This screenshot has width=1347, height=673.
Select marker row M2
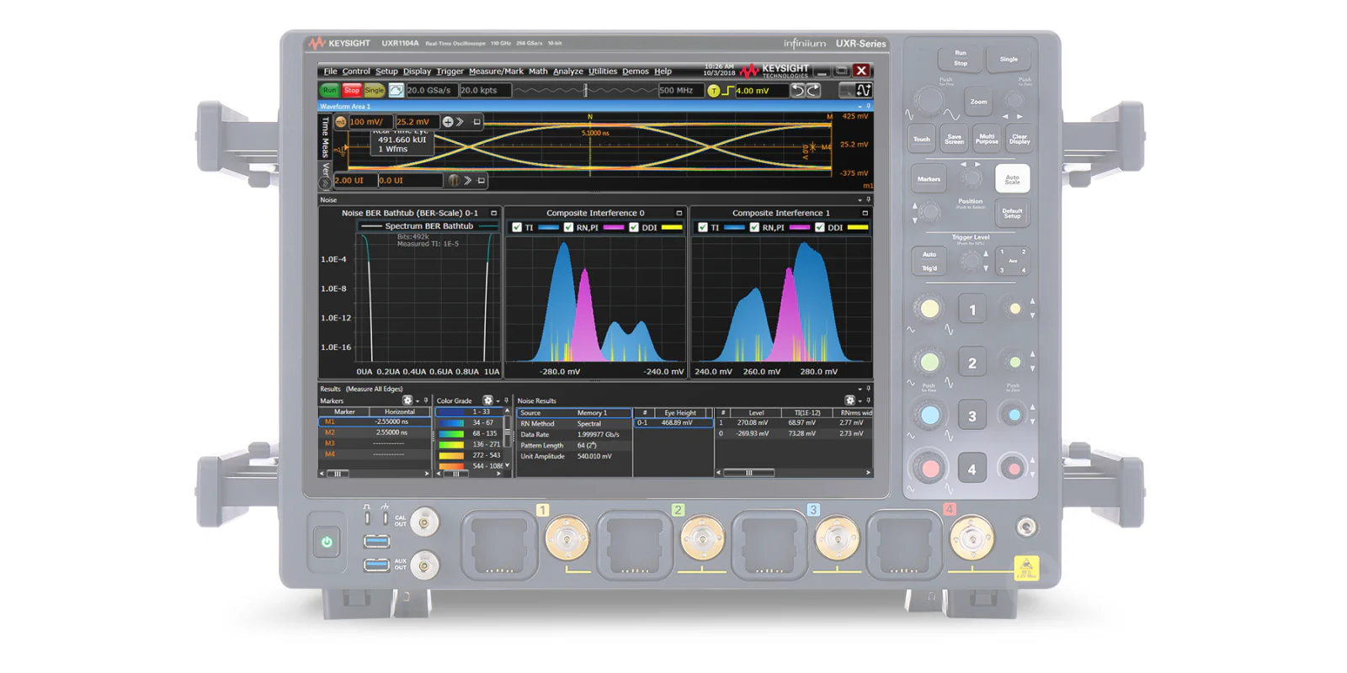coord(375,432)
